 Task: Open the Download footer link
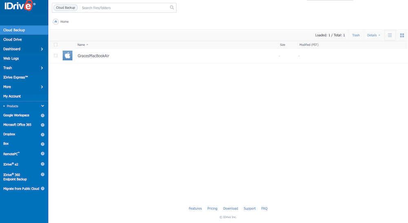231,208
